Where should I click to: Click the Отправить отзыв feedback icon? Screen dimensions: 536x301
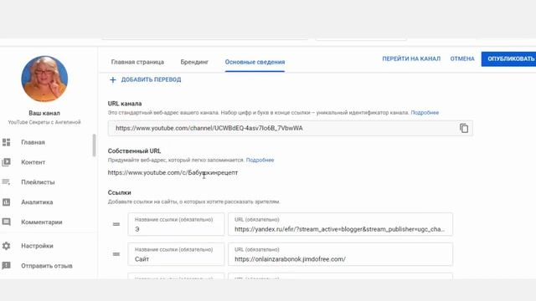click(6, 266)
